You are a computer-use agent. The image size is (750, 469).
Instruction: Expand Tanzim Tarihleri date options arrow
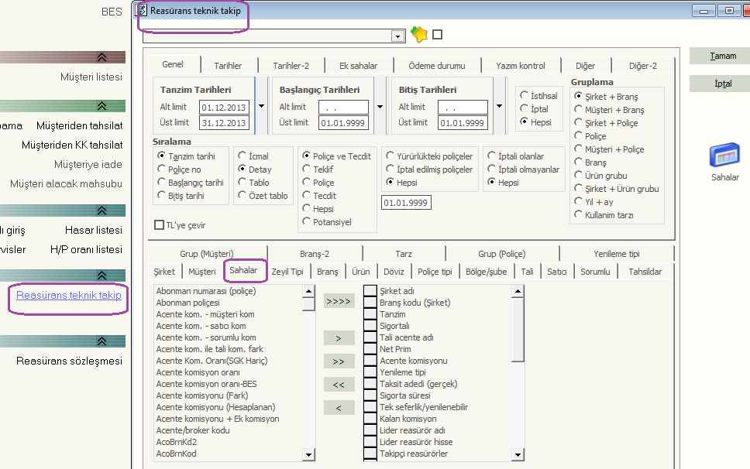(261, 107)
